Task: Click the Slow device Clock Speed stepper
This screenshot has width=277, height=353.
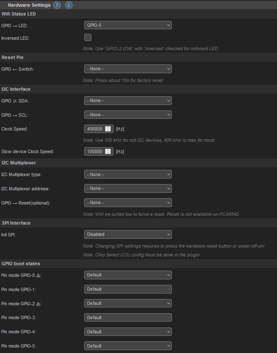Action: point(108,151)
